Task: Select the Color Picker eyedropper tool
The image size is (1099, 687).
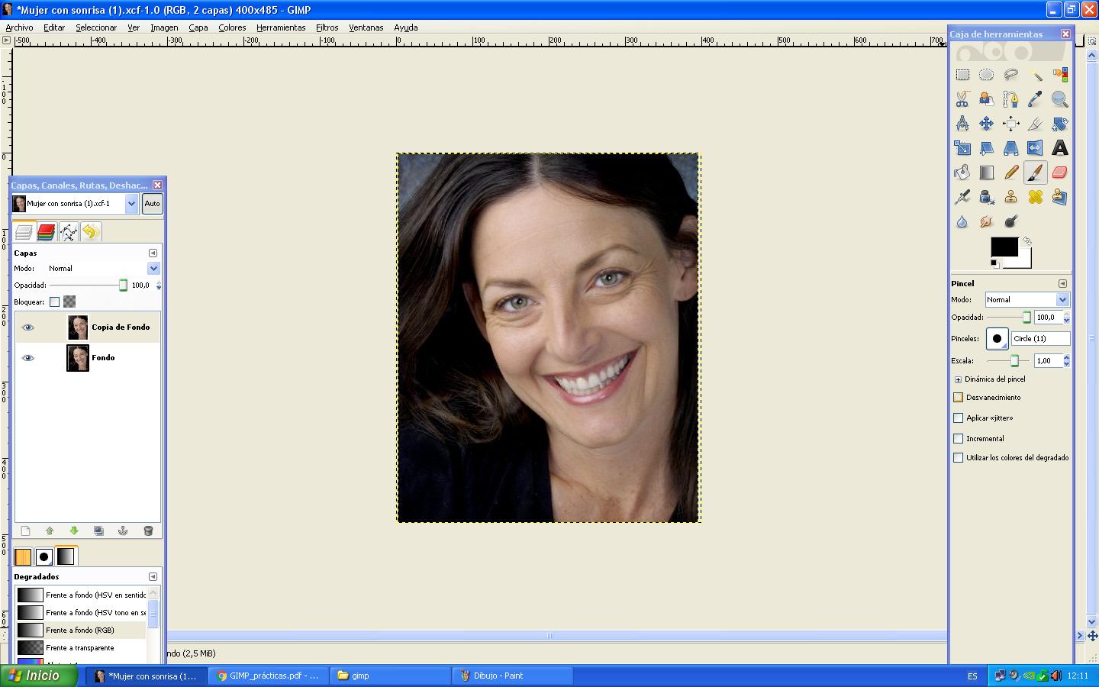Action: point(1036,99)
